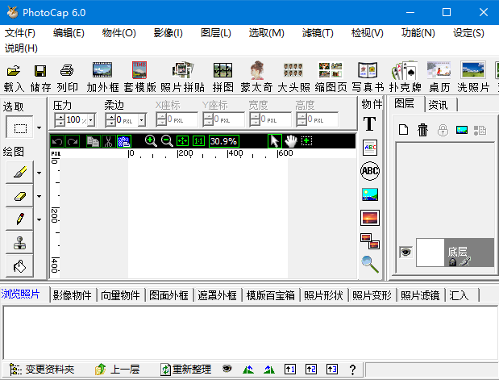
Task: Click the 压力 pressure spinner arrows
Action: [60, 120]
